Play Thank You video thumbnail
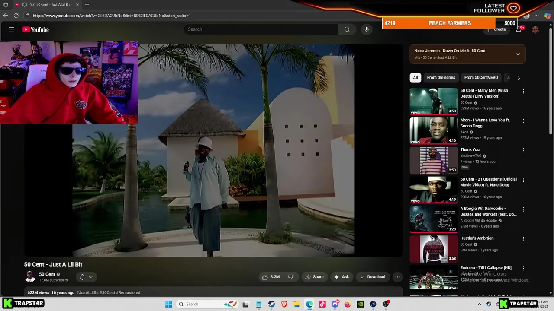Screen dimensions: 554x311 [x=434, y=160]
